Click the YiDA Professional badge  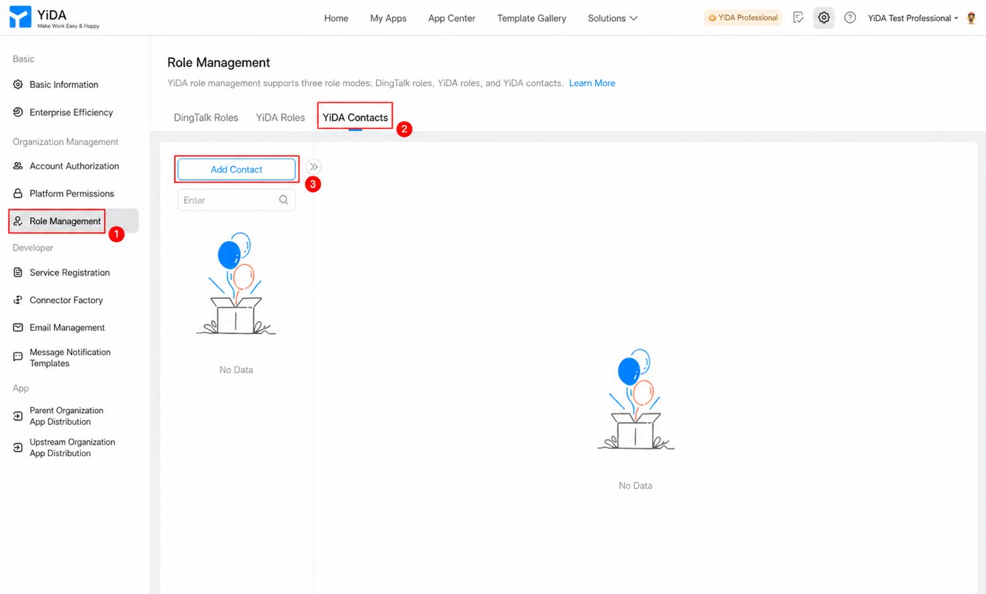coord(743,18)
